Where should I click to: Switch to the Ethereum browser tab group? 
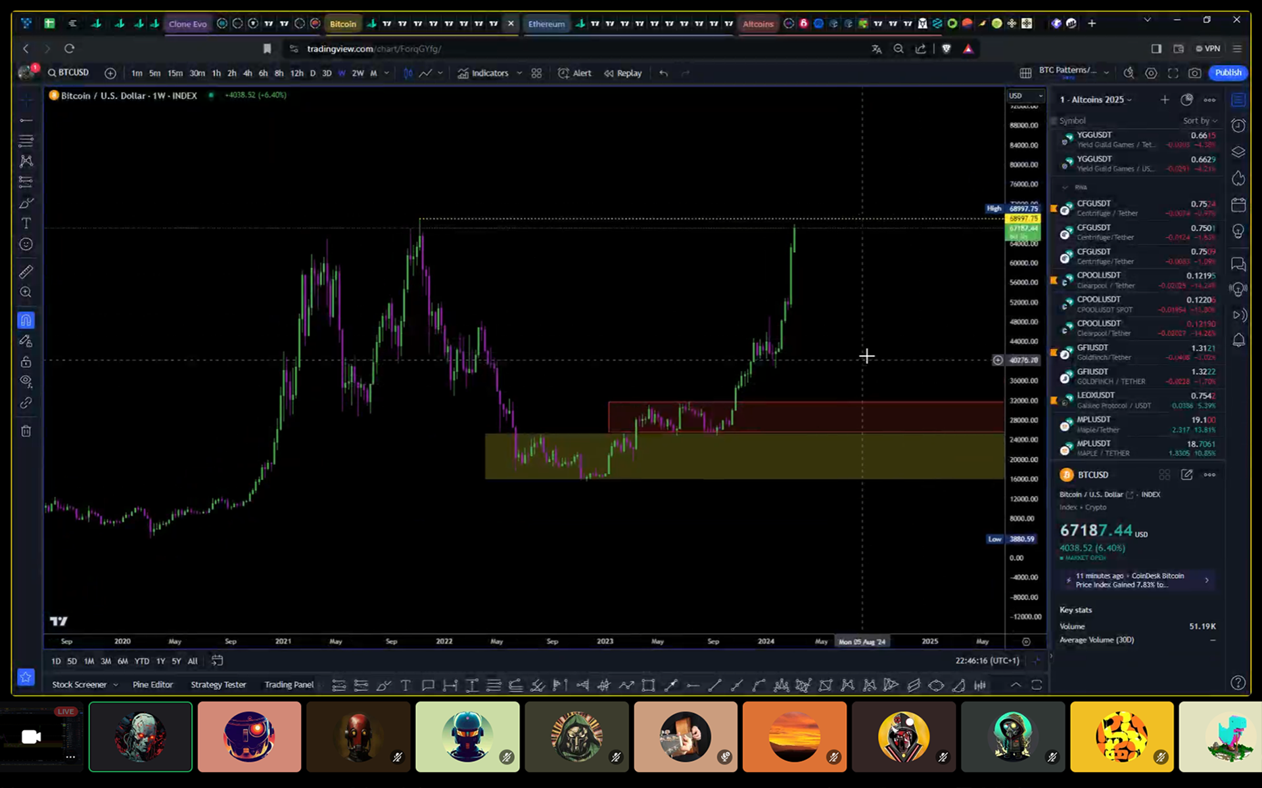(546, 24)
